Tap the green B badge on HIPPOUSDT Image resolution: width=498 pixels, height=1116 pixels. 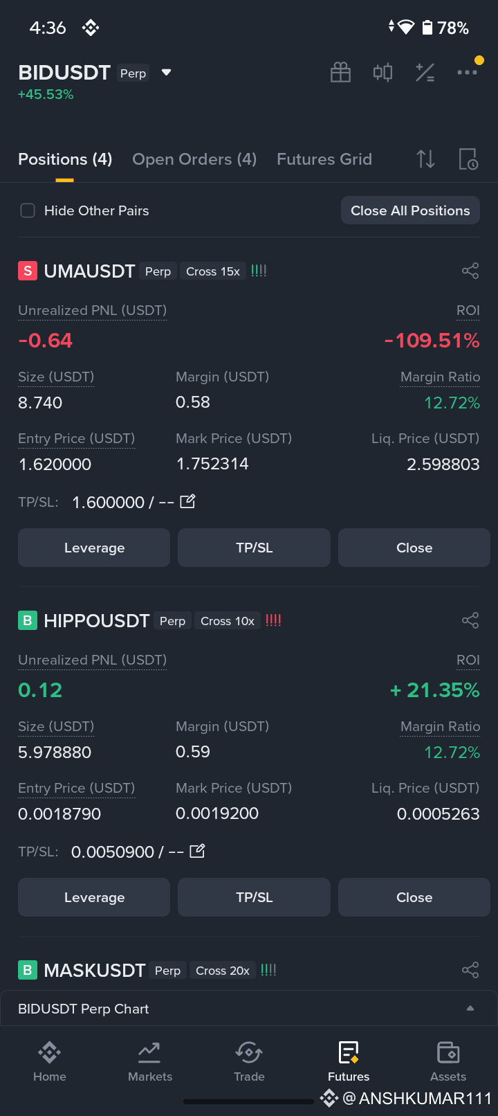click(28, 620)
